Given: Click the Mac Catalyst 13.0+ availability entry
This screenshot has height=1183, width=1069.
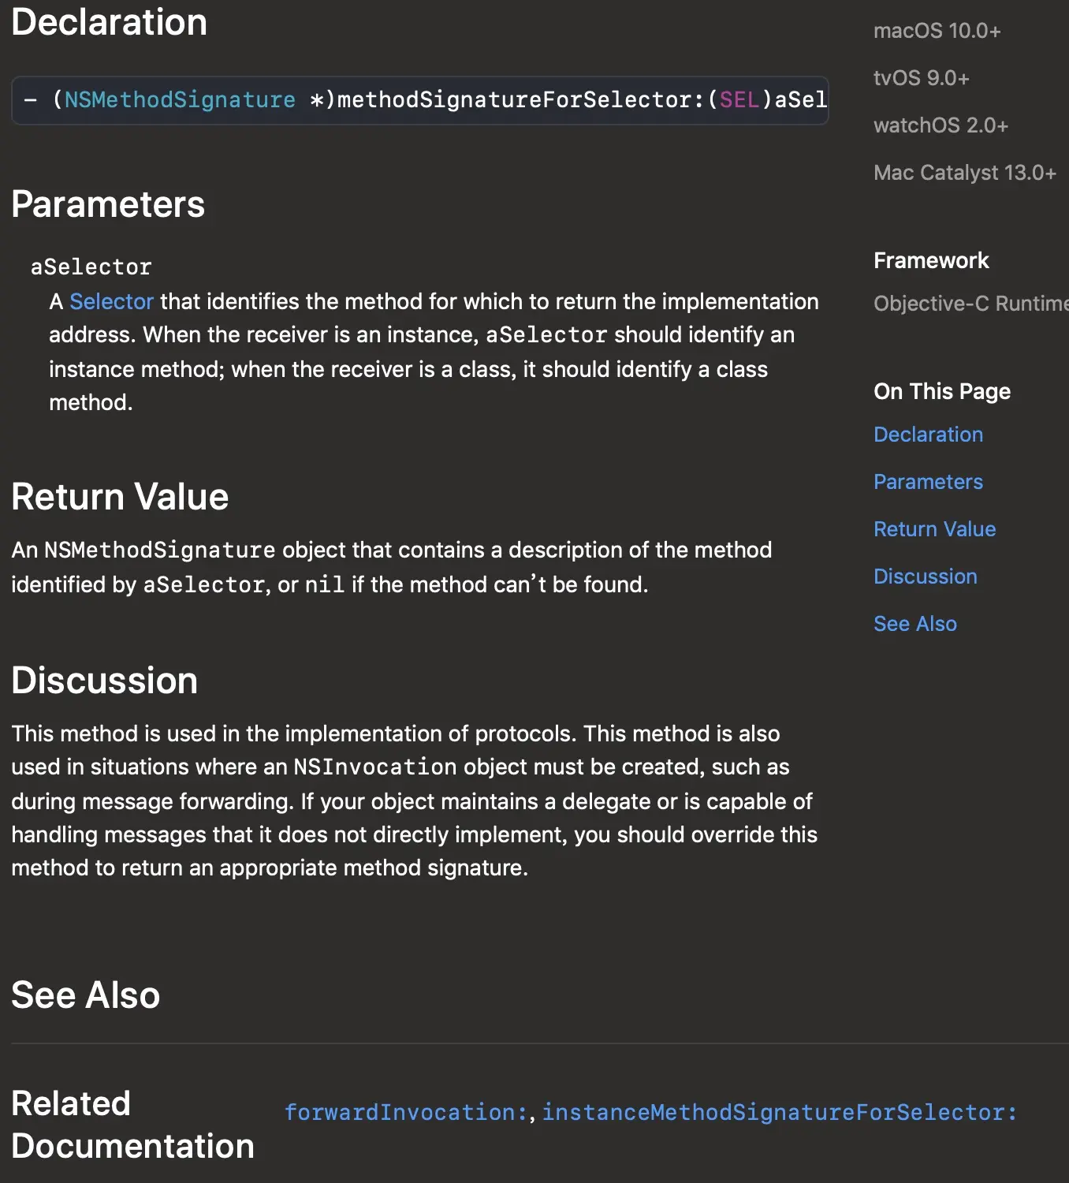Looking at the screenshot, I should [x=964, y=173].
